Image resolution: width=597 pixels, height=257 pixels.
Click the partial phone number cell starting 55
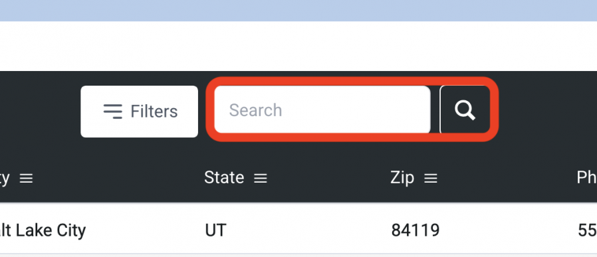pyautogui.click(x=588, y=230)
